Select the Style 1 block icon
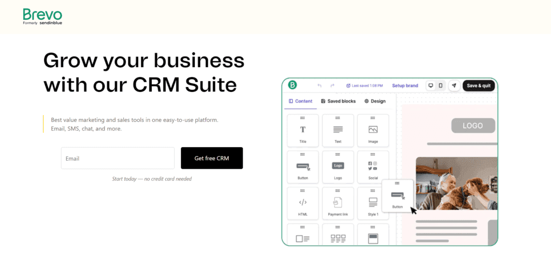 (x=373, y=203)
